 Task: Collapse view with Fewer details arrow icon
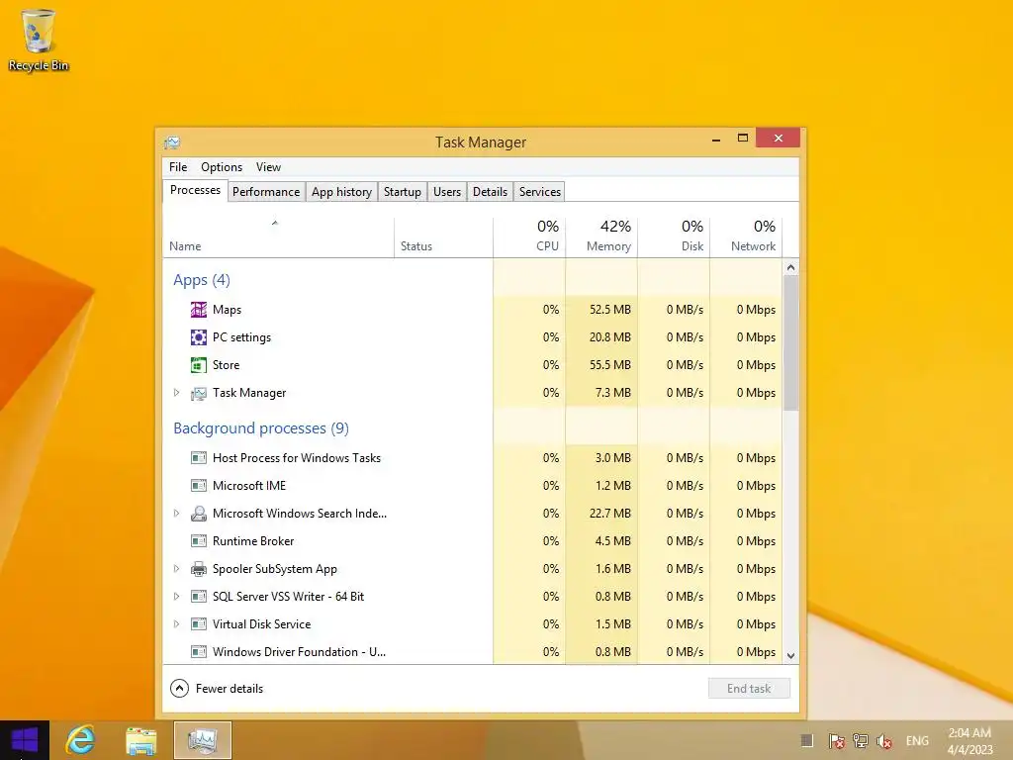tap(179, 689)
